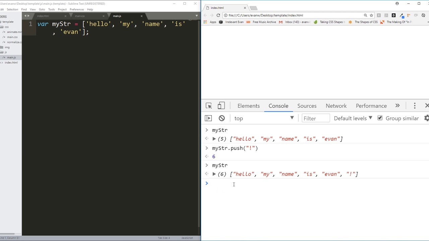Click the Chrome address bar URL
The image size is (429, 241).
(266, 15)
